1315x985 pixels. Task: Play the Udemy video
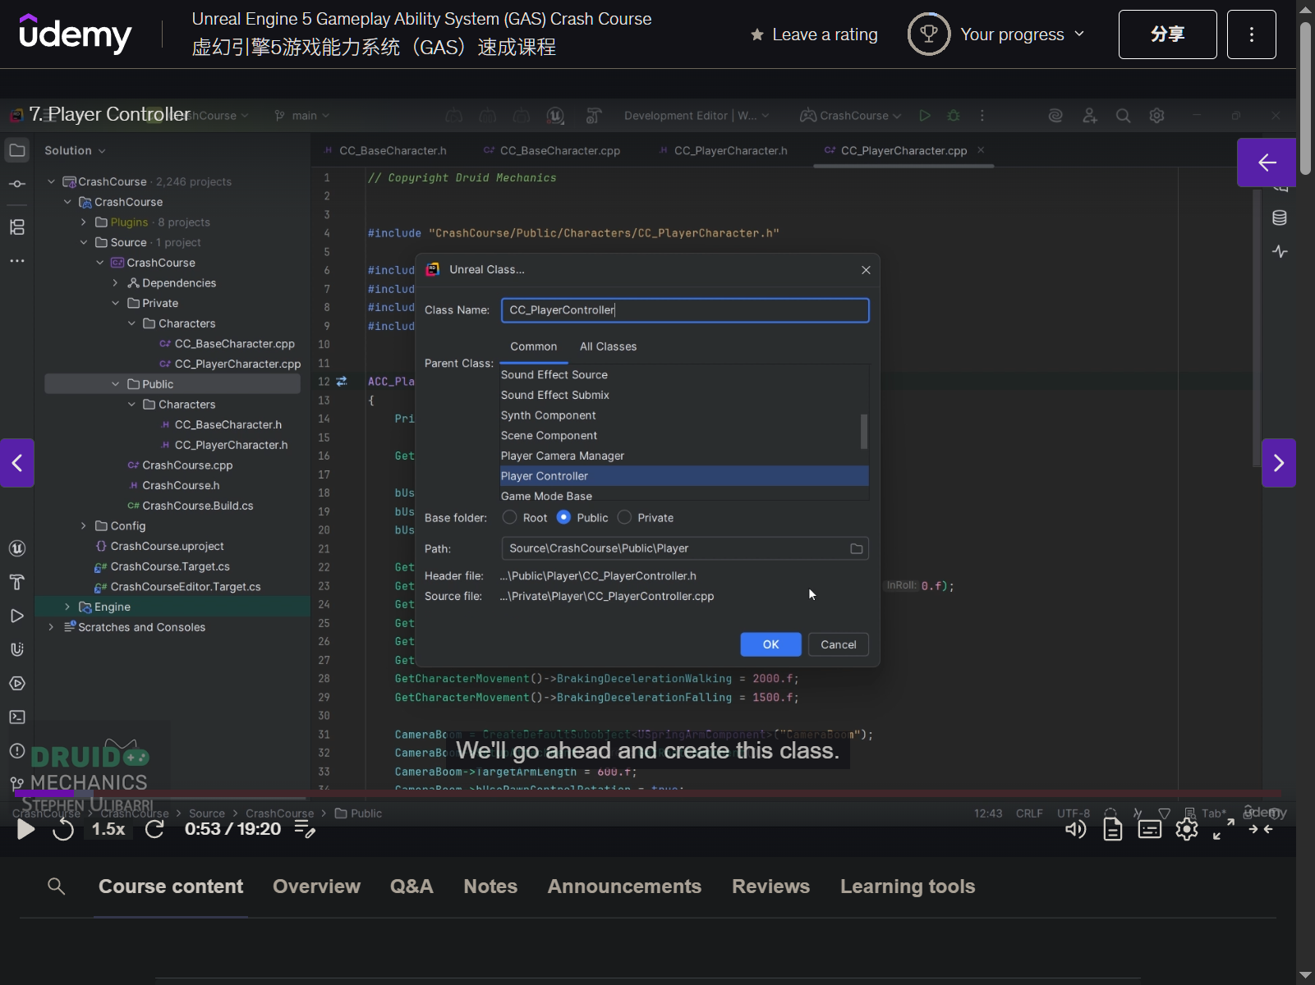coord(25,829)
